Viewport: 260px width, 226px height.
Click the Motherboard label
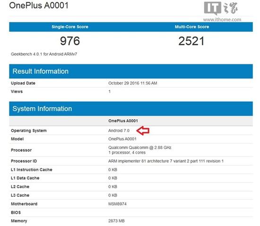[24, 204]
